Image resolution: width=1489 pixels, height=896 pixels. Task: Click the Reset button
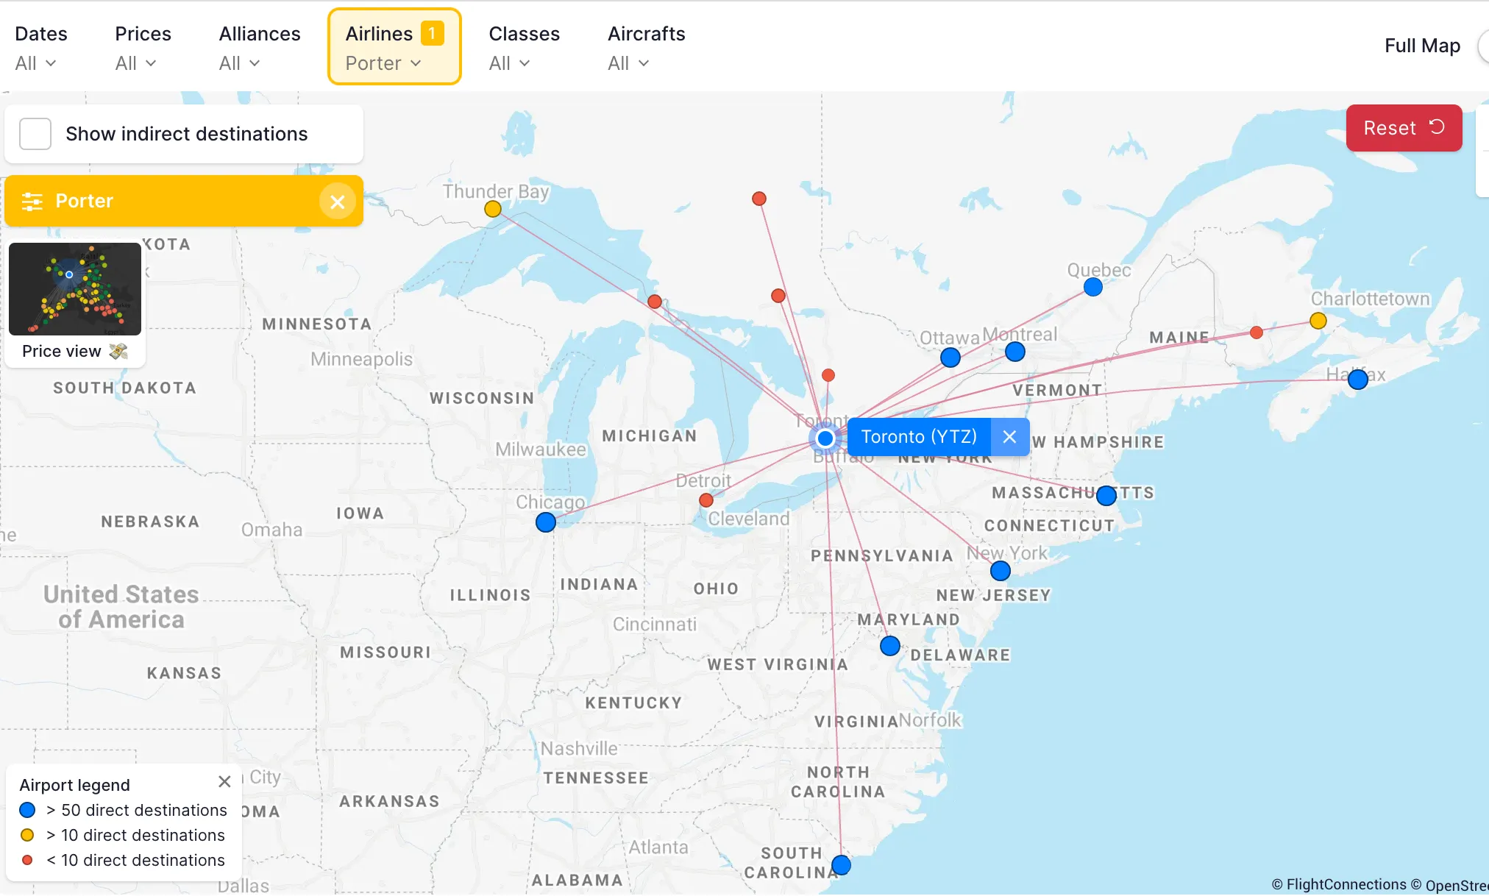tap(1404, 128)
